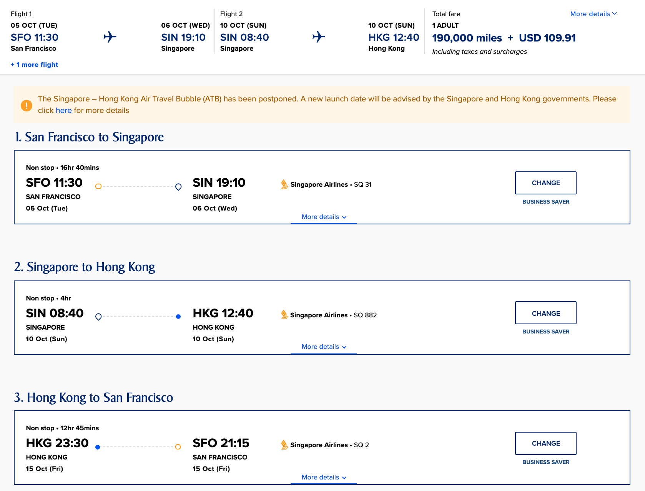The image size is (645, 491).
Task: Expand More details under flight SQ 882
Action: coord(323,347)
